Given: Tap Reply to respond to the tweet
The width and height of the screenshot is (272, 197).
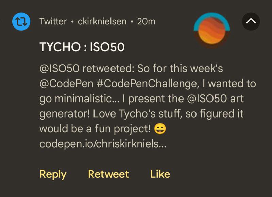Looking at the screenshot, I should point(53,174).
